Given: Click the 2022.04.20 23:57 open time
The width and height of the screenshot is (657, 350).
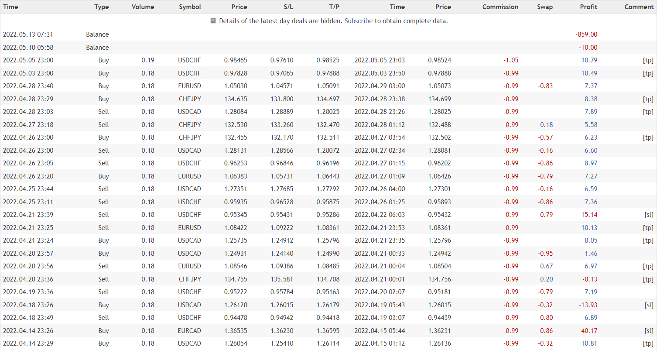Looking at the screenshot, I should pos(28,254).
